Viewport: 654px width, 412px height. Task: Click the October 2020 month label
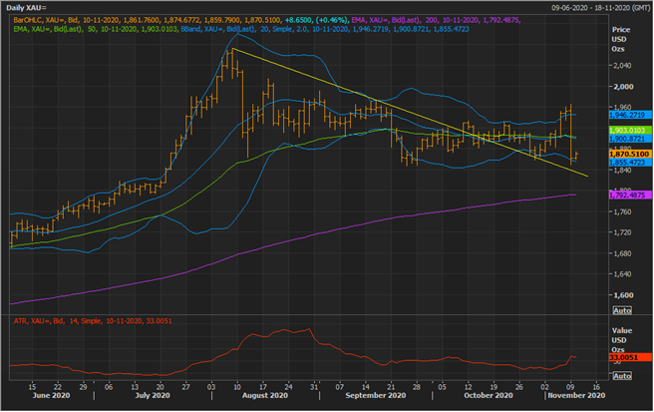click(489, 395)
